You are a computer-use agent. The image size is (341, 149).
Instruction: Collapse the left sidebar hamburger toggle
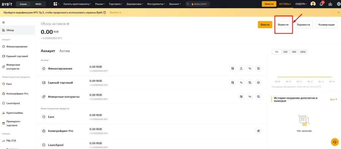pos(3,22)
